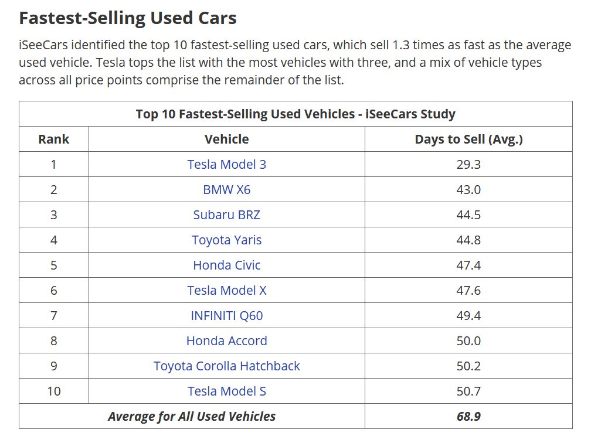This screenshot has width=591, height=436.
Task: Click the INFINITI Q60 link
Action: 226,316
